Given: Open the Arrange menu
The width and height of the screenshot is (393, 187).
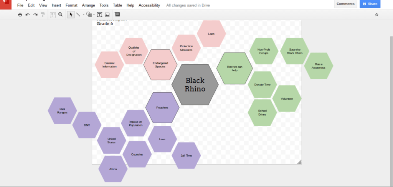Looking at the screenshot, I should click(x=89, y=5).
